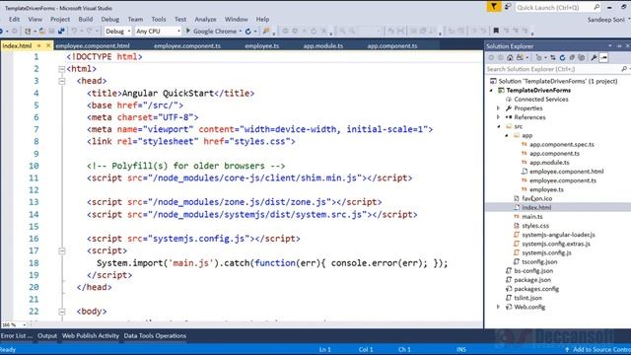Expand the Properties node in Solution Explorer

pos(498,108)
